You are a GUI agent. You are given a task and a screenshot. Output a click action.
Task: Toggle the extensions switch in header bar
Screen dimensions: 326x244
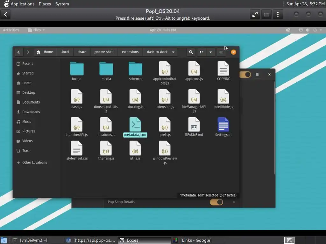[x=245, y=74]
